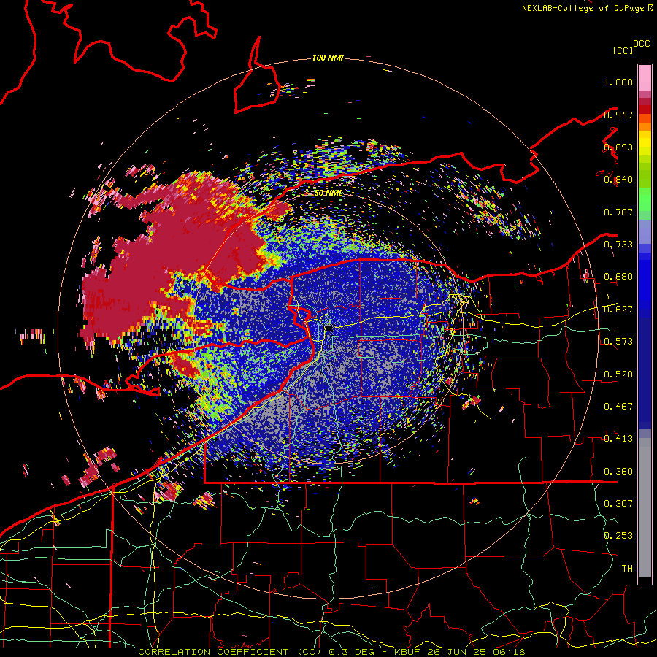The height and width of the screenshot is (657, 657).
Task: Click the 0.787 scale value
Action: click(618, 212)
